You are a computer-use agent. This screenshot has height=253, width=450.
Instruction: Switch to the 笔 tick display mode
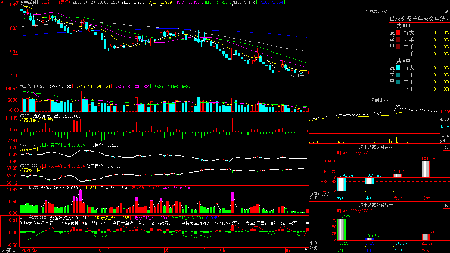pos(446,11)
